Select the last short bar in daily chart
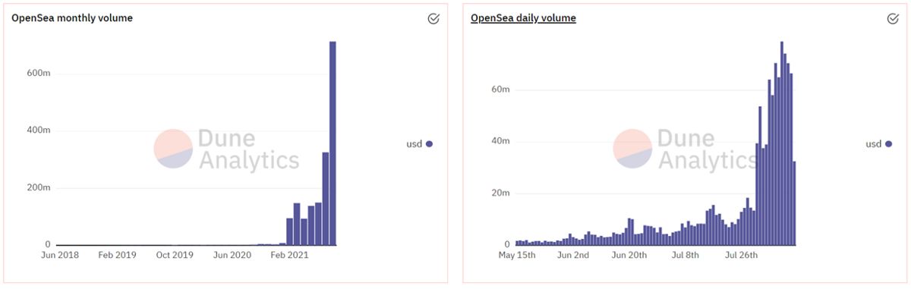Image resolution: width=911 pixels, height=289 pixels. pyautogui.click(x=794, y=203)
